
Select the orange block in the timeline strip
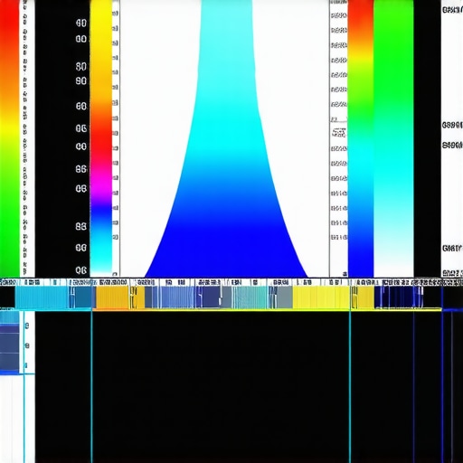(113, 298)
